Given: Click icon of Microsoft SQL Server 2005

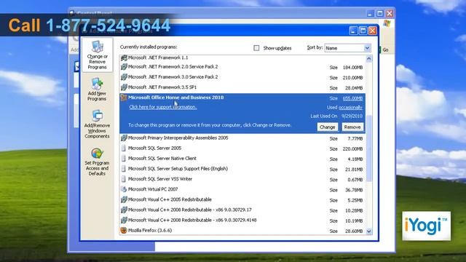Looking at the screenshot, I should pyautogui.click(x=124, y=148).
